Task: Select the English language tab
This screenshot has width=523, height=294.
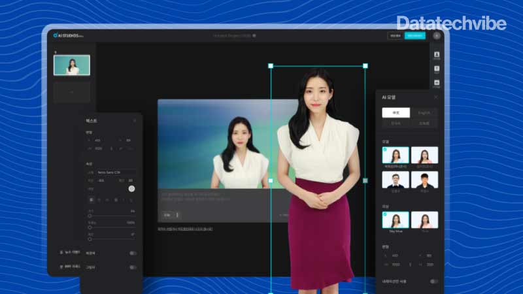Action: point(424,112)
